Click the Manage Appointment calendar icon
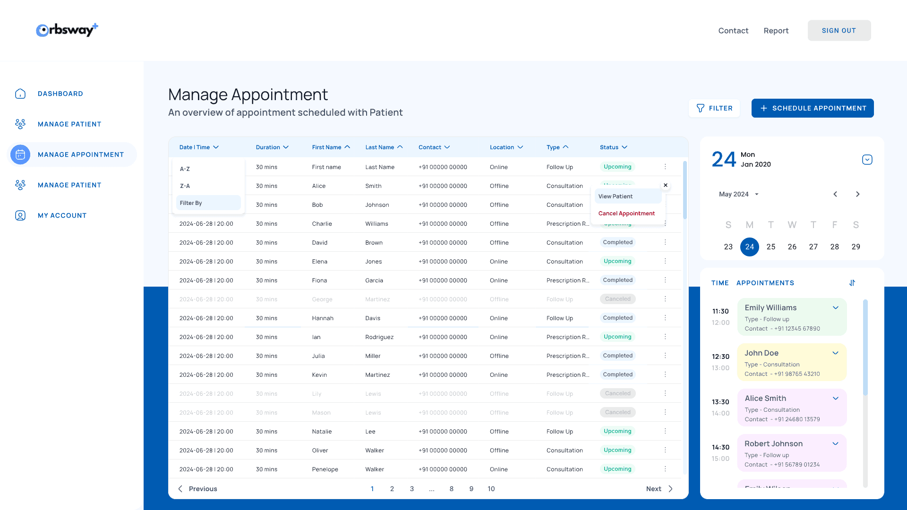 pos(20,154)
